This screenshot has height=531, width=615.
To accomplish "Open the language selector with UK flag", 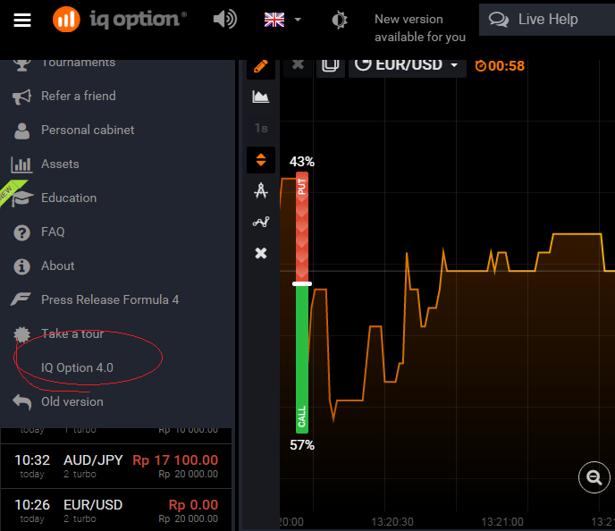I will 282,19.
